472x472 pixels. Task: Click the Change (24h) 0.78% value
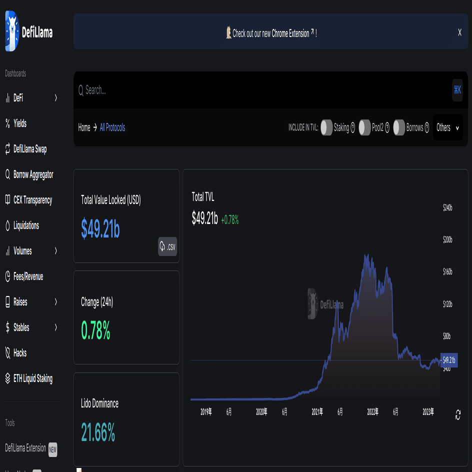pyautogui.click(x=95, y=330)
